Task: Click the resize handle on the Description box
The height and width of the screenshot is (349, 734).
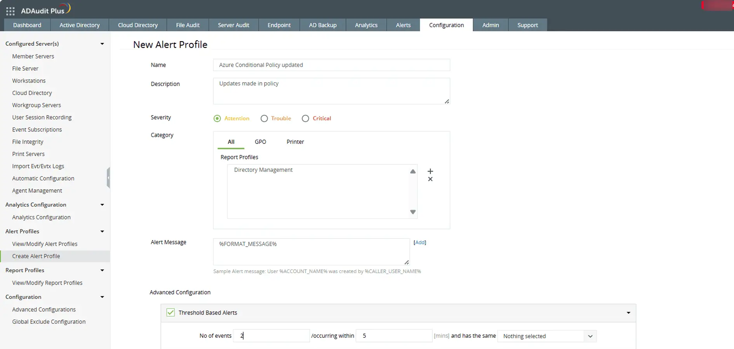Action: (x=447, y=101)
